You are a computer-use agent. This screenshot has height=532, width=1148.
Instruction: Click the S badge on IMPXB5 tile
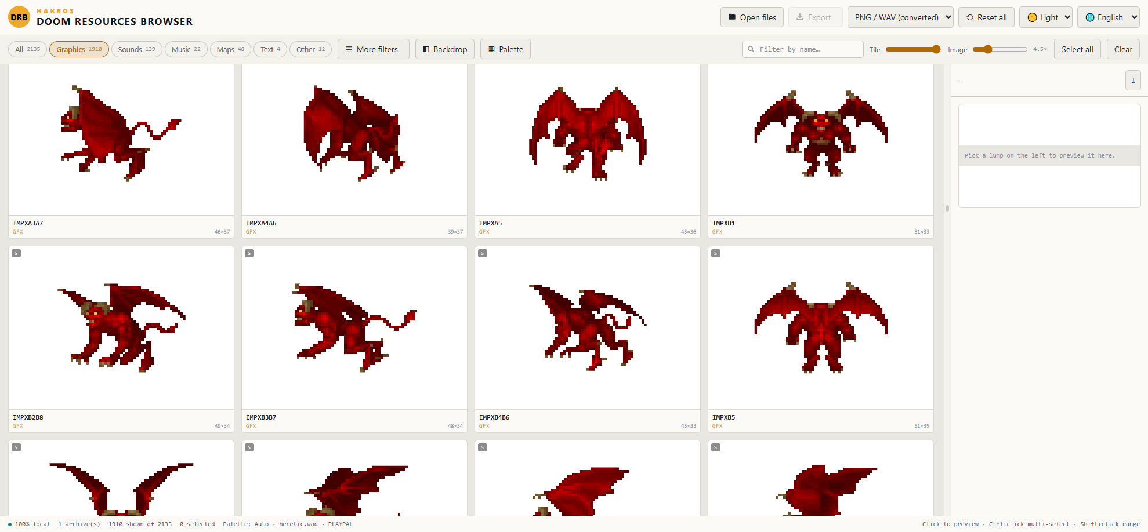(x=716, y=253)
